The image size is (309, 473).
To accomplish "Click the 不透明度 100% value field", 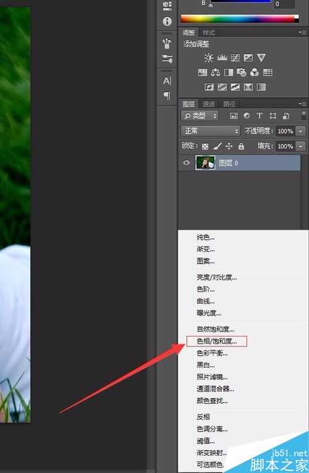I will (x=286, y=131).
